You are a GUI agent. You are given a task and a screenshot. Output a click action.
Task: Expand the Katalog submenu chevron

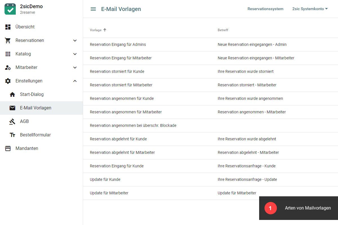coord(75,54)
